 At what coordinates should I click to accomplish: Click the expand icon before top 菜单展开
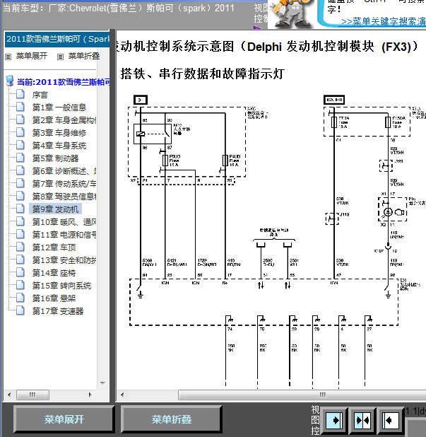point(8,57)
